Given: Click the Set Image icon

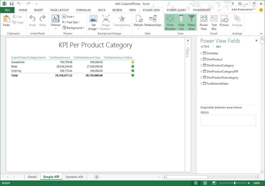Looking at the screenshot, I should click(93, 18).
